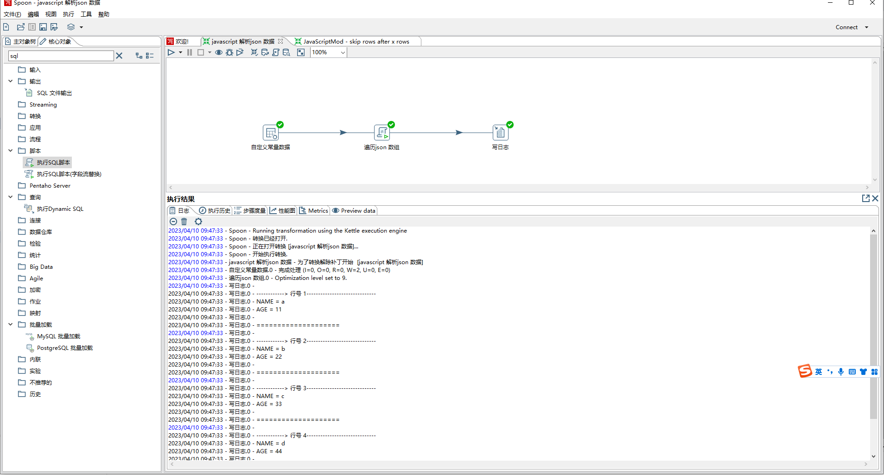The height and width of the screenshot is (475, 884).
Task: Run the transformation with the play icon
Action: coord(171,52)
